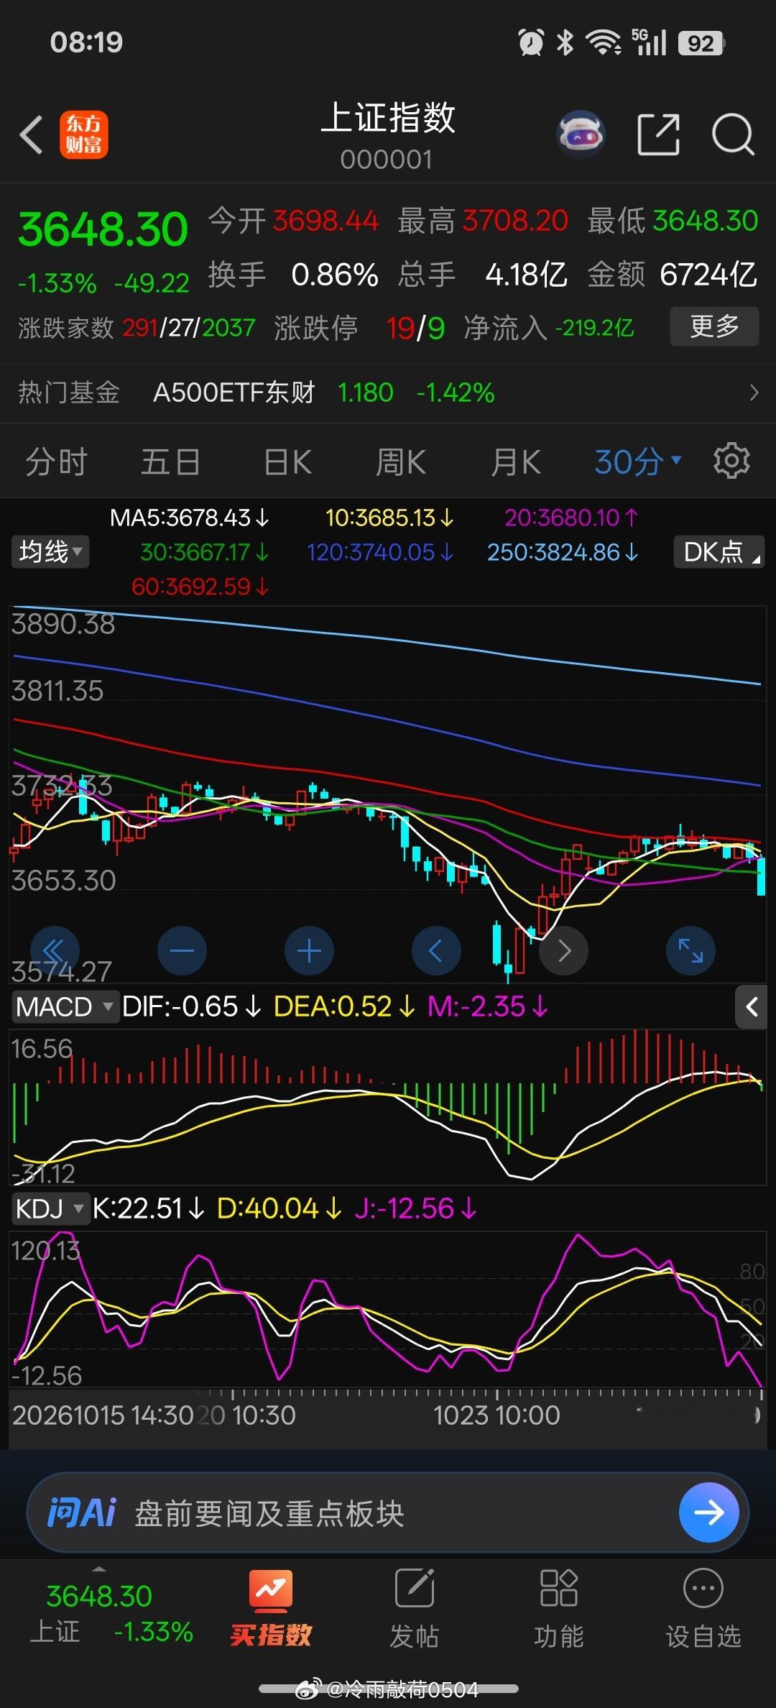Screen dimensions: 776x1708
Task: Switch to 分时 tab
Action: 56,462
